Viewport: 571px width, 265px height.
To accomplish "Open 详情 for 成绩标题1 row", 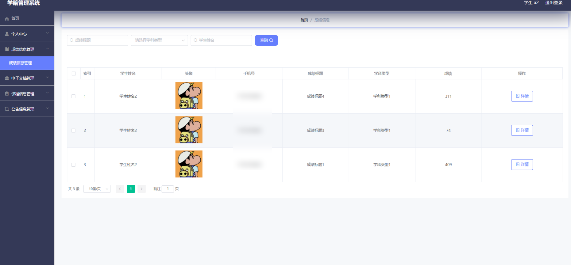I will coord(522,165).
